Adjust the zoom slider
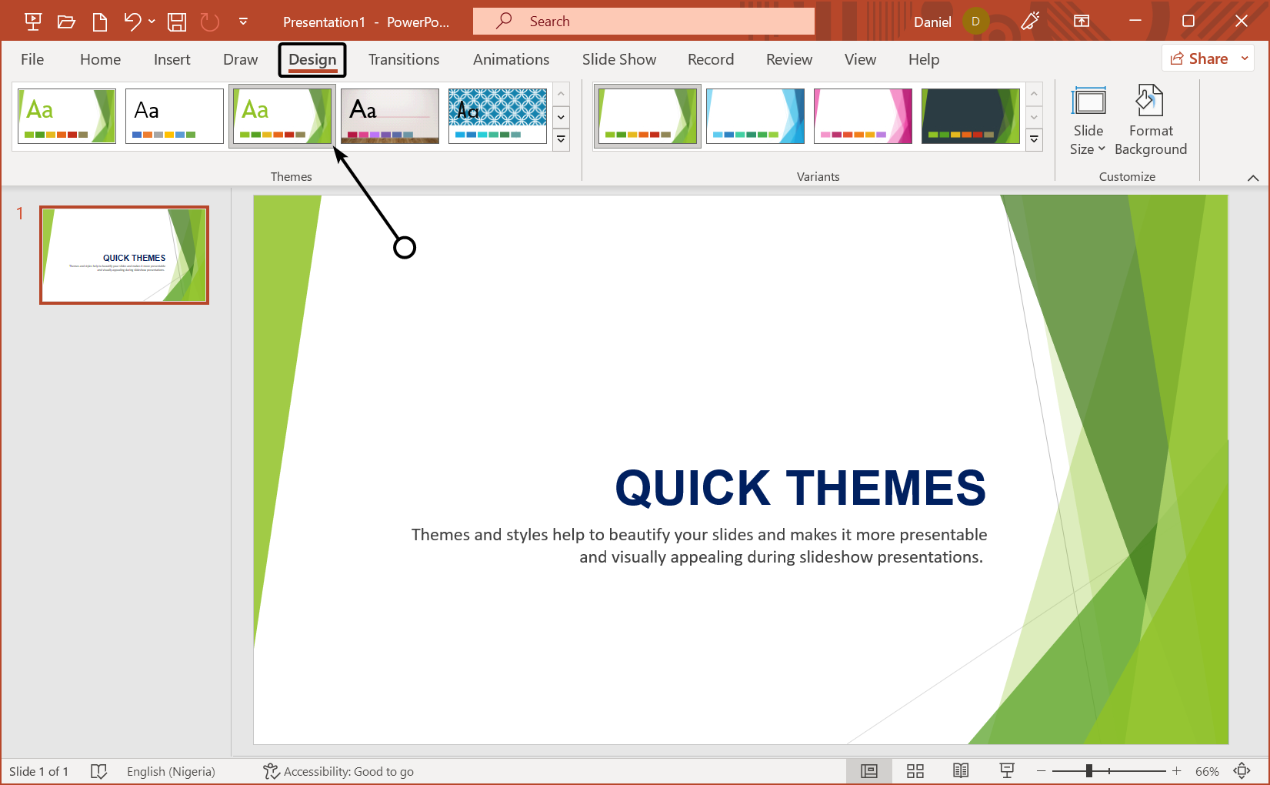This screenshot has height=785, width=1270. tap(1088, 770)
